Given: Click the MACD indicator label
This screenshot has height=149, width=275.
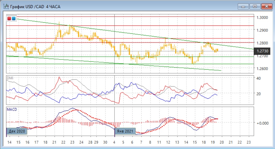Looking at the screenshot, I should pos(12,109).
